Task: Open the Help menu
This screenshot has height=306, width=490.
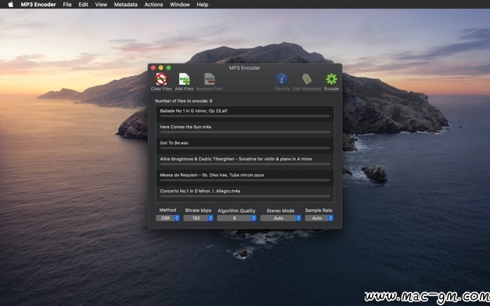Action: [x=203, y=5]
